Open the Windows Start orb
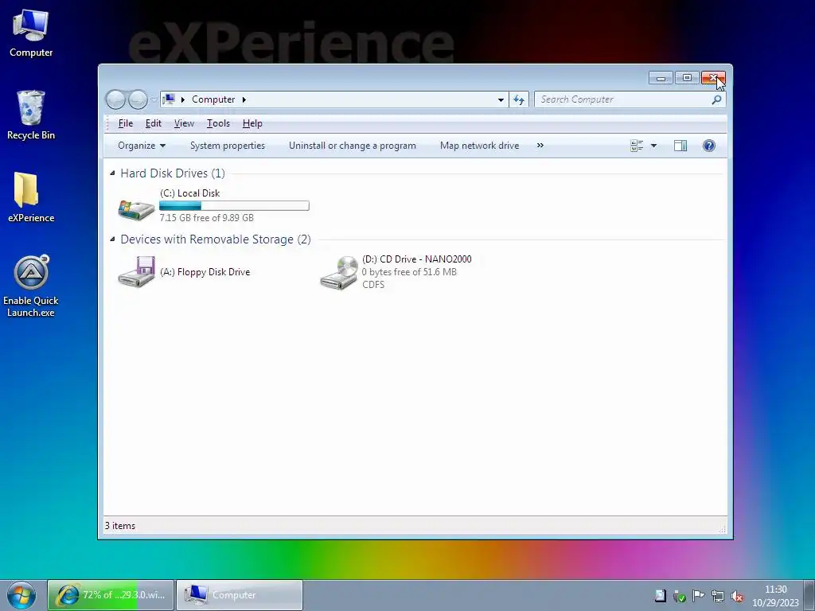The width and height of the screenshot is (815, 611). coord(21,595)
